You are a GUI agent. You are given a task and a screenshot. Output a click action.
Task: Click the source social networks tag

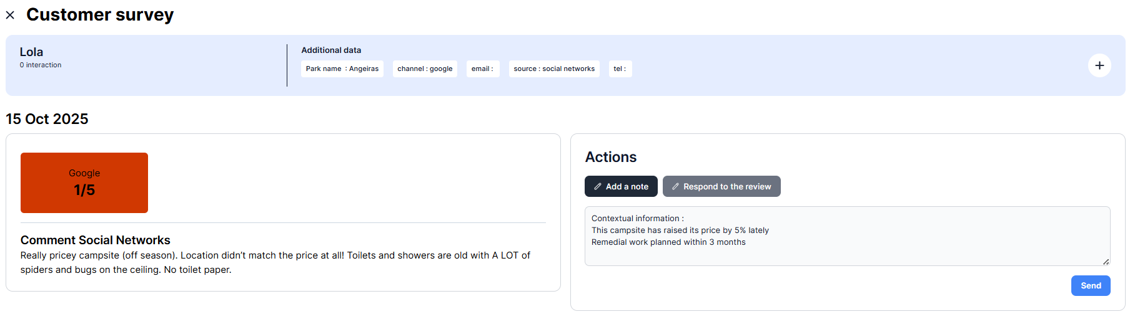553,69
